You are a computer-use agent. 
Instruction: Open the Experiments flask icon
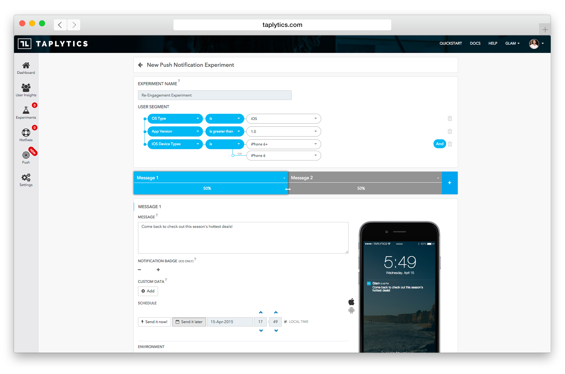point(26,110)
